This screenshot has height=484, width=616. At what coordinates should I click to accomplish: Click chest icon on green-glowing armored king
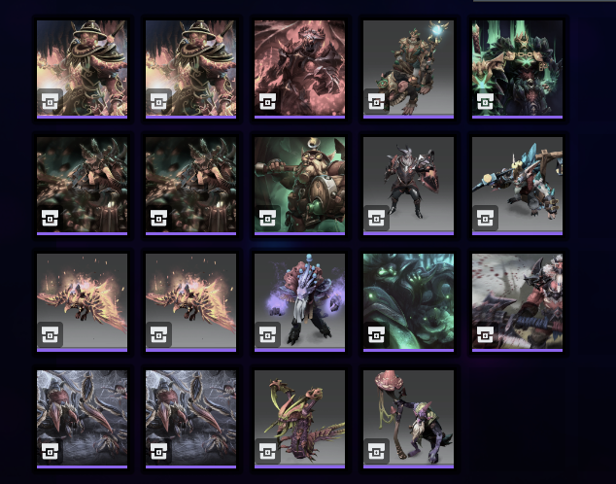[485, 102]
